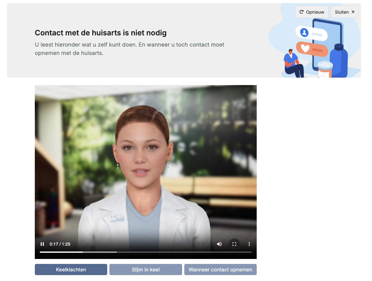The width and height of the screenshot is (372, 281).
Task: Toggle playback by clicking the pause button
Action: [x=42, y=244]
